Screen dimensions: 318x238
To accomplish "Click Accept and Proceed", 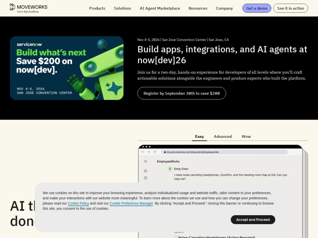I will [x=253, y=219].
